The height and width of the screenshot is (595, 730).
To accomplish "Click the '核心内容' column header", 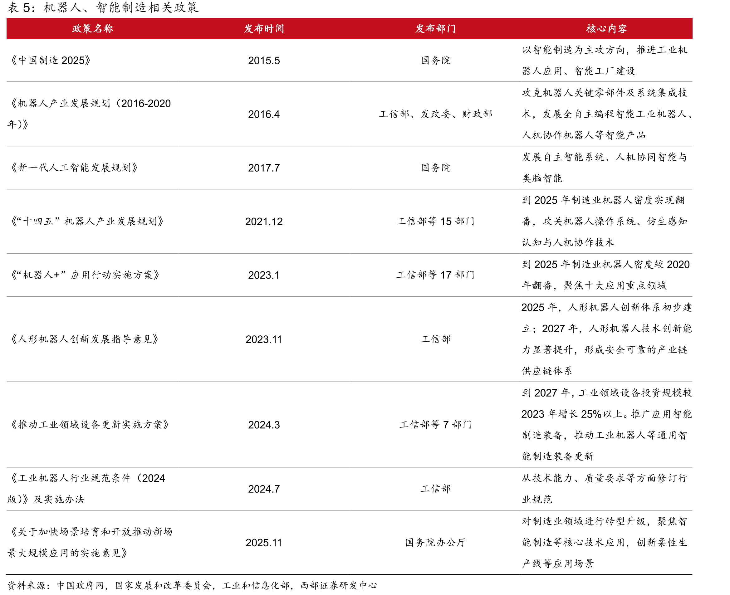I will pos(606,28).
